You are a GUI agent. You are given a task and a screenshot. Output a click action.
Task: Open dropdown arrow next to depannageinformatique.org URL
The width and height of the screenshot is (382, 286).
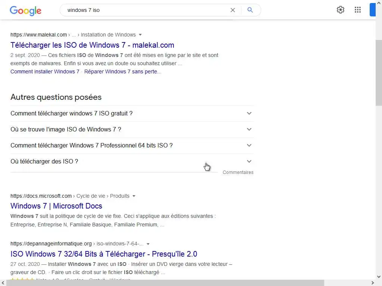[148, 244]
